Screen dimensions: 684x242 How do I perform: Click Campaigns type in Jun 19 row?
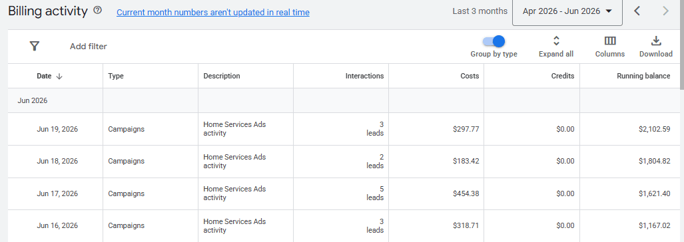pyautogui.click(x=126, y=129)
